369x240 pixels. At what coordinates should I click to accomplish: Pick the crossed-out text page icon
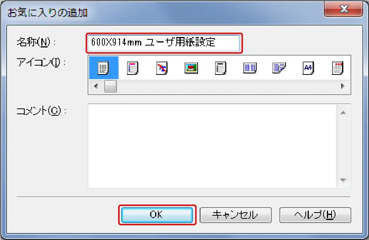(162, 68)
